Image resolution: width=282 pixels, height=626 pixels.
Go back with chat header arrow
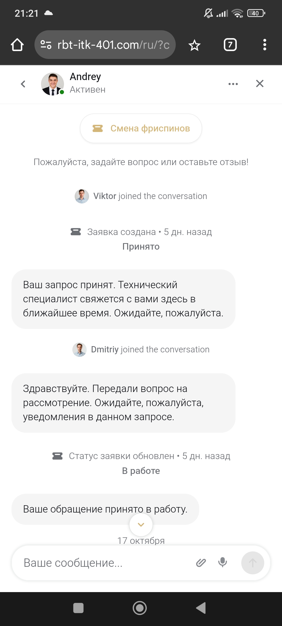23,84
